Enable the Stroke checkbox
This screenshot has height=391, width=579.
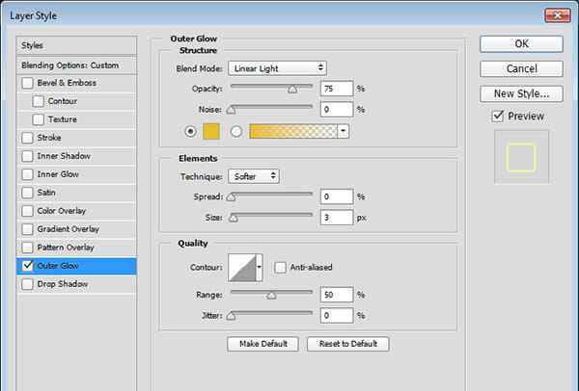coord(27,138)
